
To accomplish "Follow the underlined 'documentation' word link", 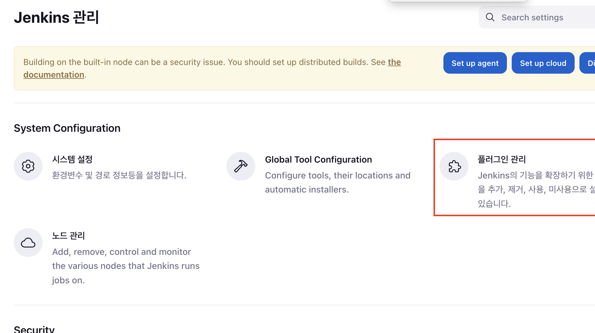I will click(x=54, y=75).
